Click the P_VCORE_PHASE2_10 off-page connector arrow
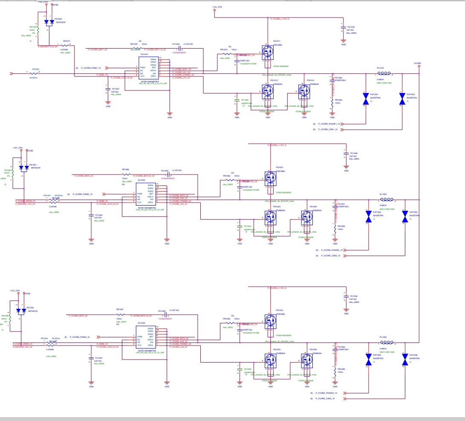The height and width of the screenshot is (421, 465). coord(345,250)
